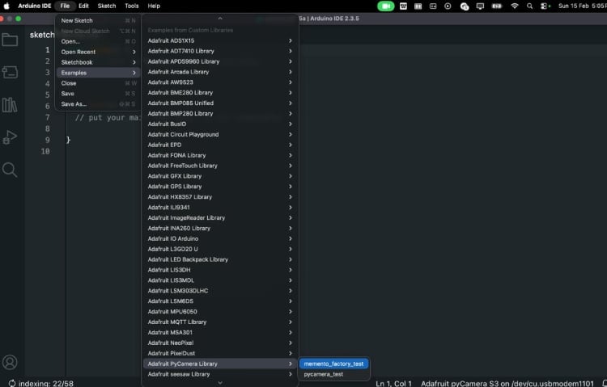Viewport: 607px width, 387px height.
Task: Expand Adafruit GFX Library examples
Action: coord(220,176)
